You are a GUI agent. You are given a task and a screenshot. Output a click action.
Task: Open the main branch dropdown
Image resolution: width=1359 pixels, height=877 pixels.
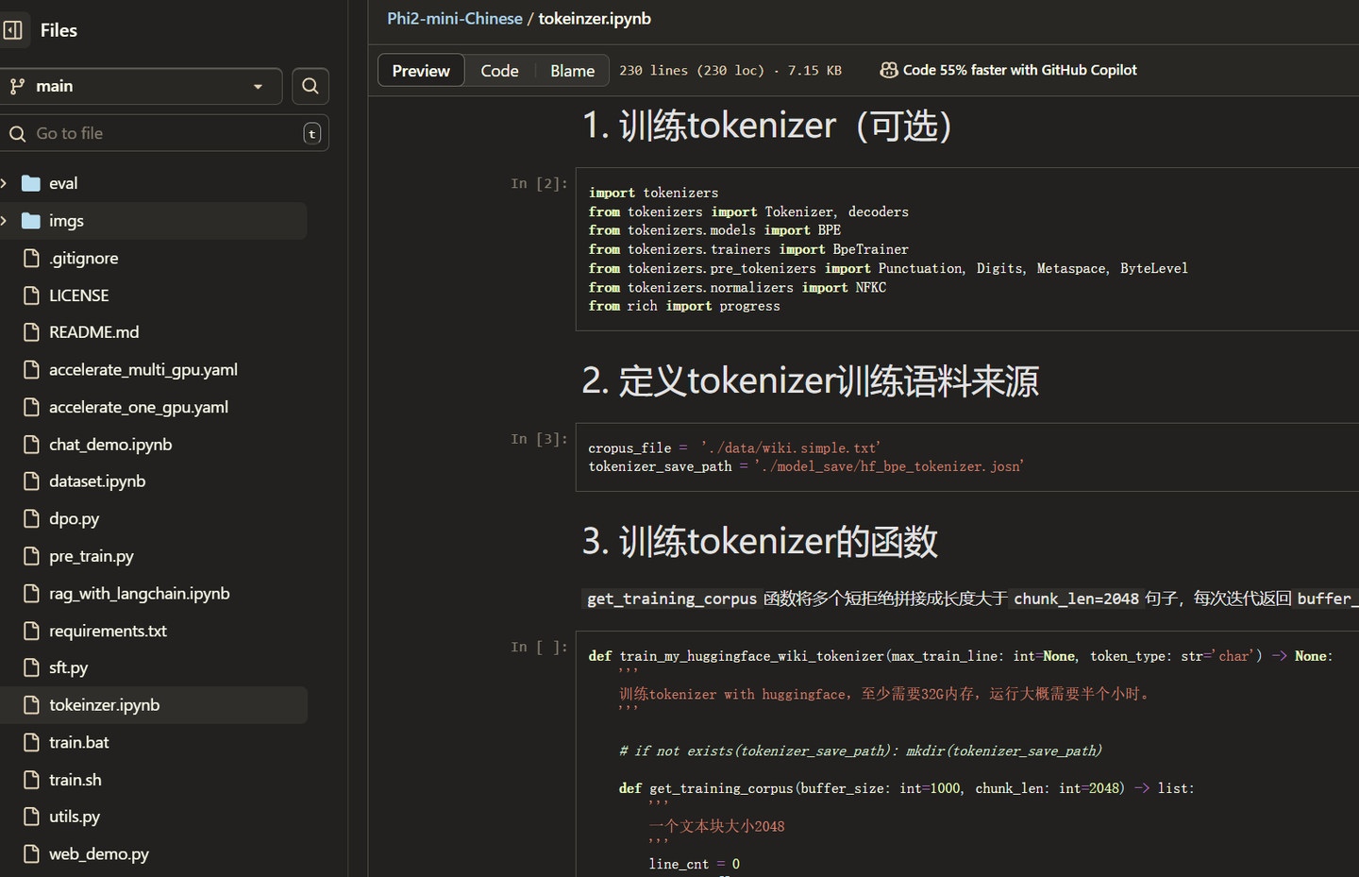coord(142,86)
